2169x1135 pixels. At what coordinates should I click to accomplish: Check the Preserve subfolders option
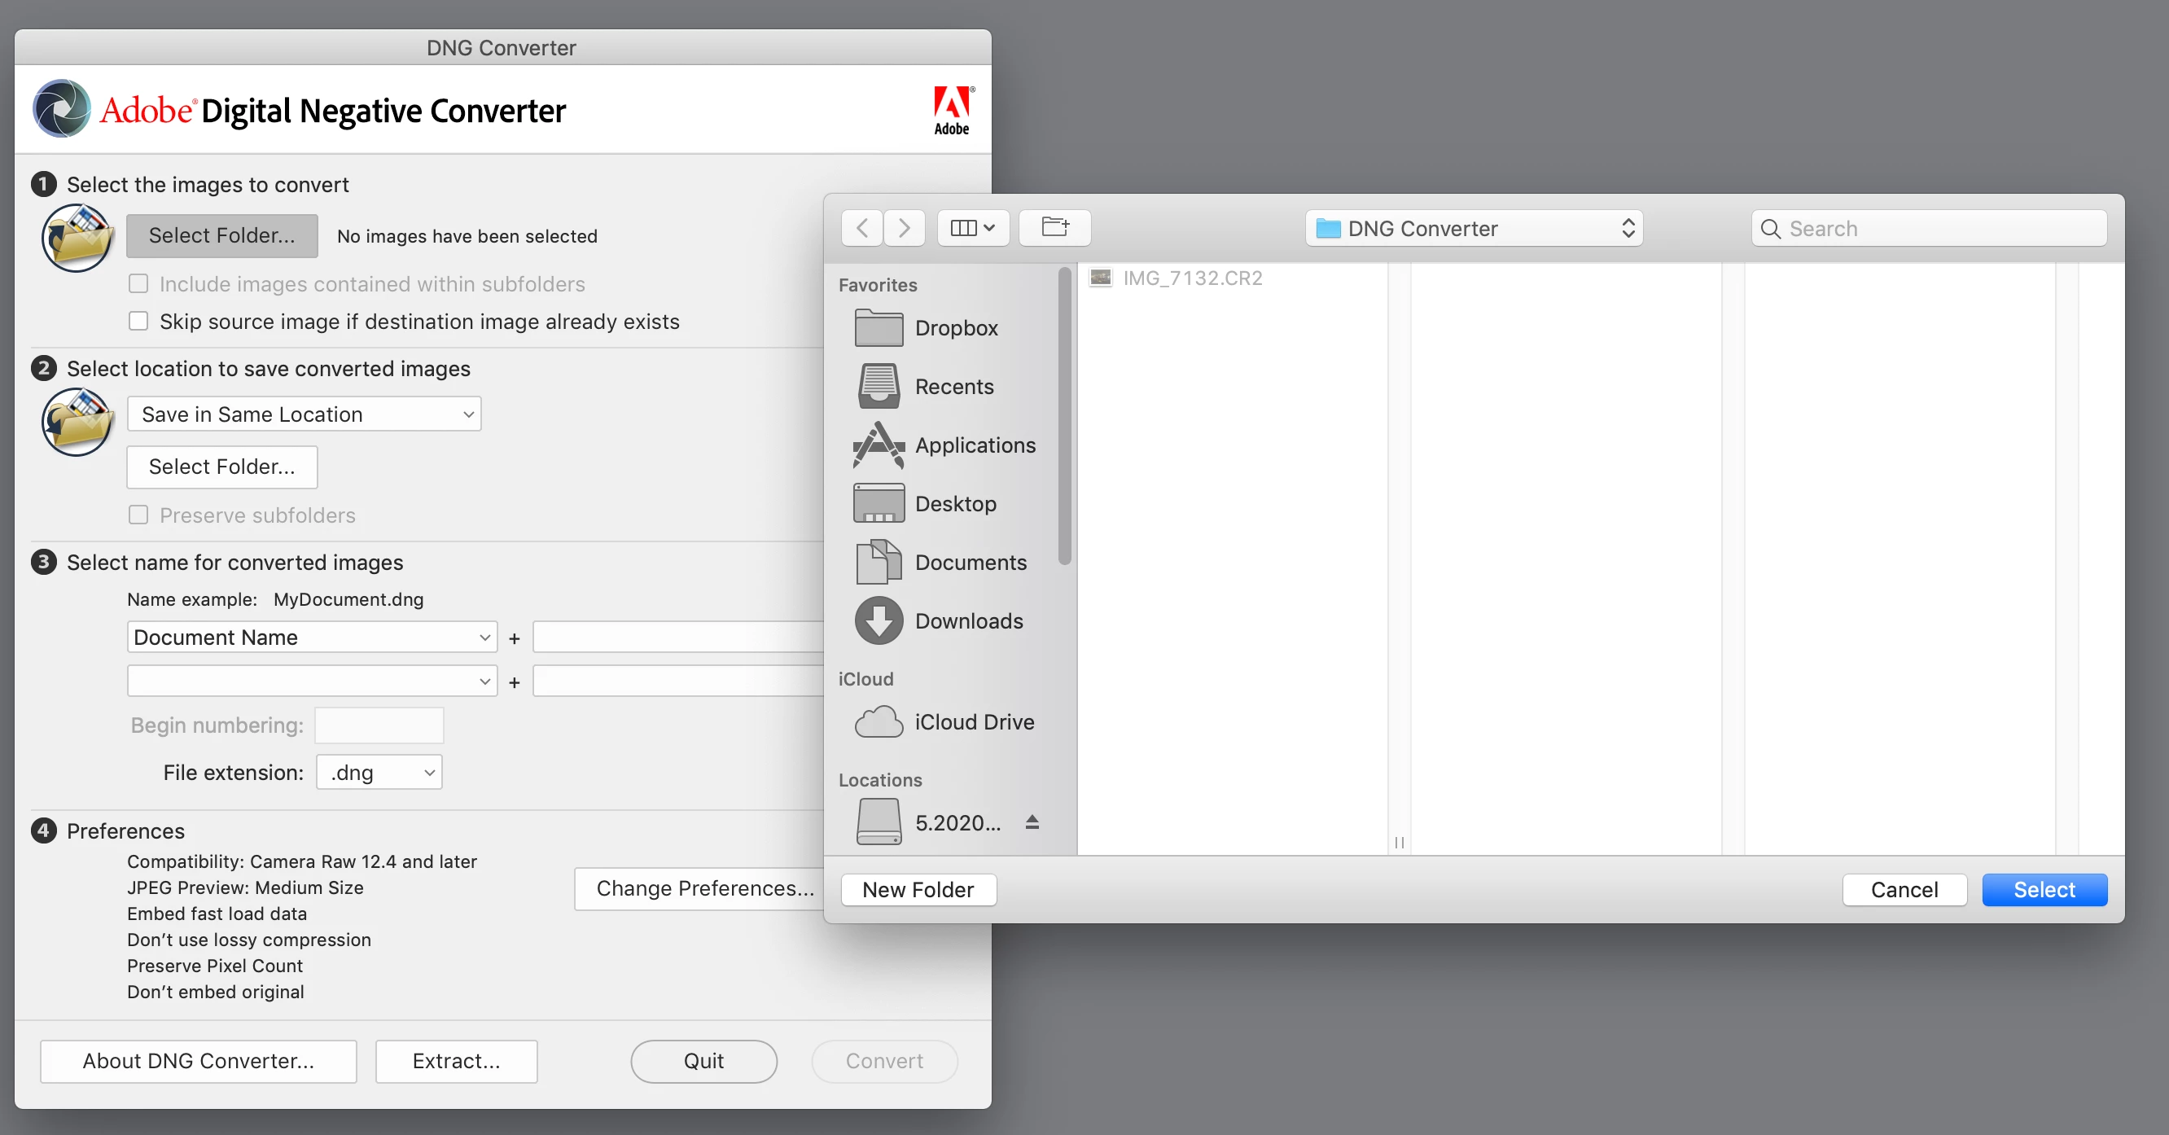[138, 515]
